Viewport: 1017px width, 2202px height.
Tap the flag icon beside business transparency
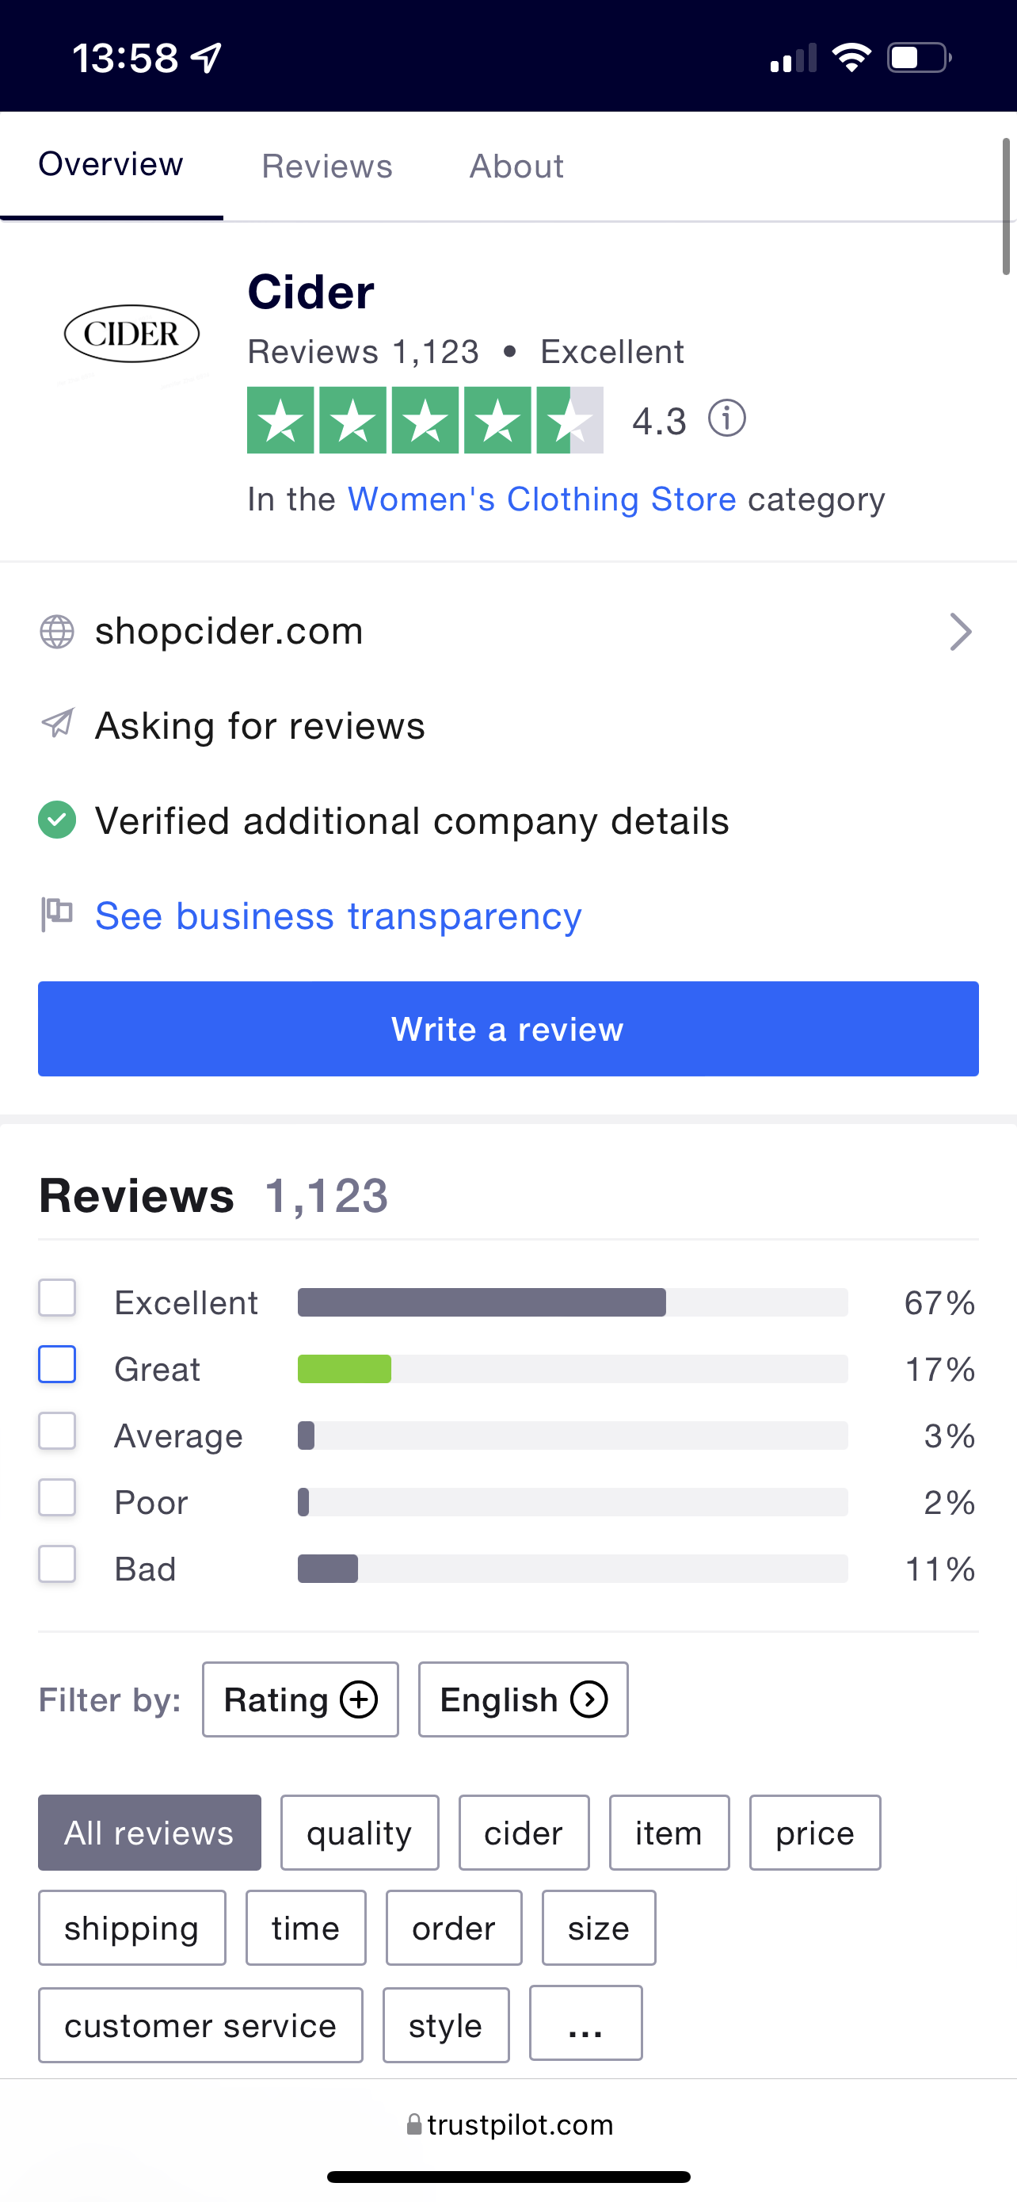[x=57, y=915]
